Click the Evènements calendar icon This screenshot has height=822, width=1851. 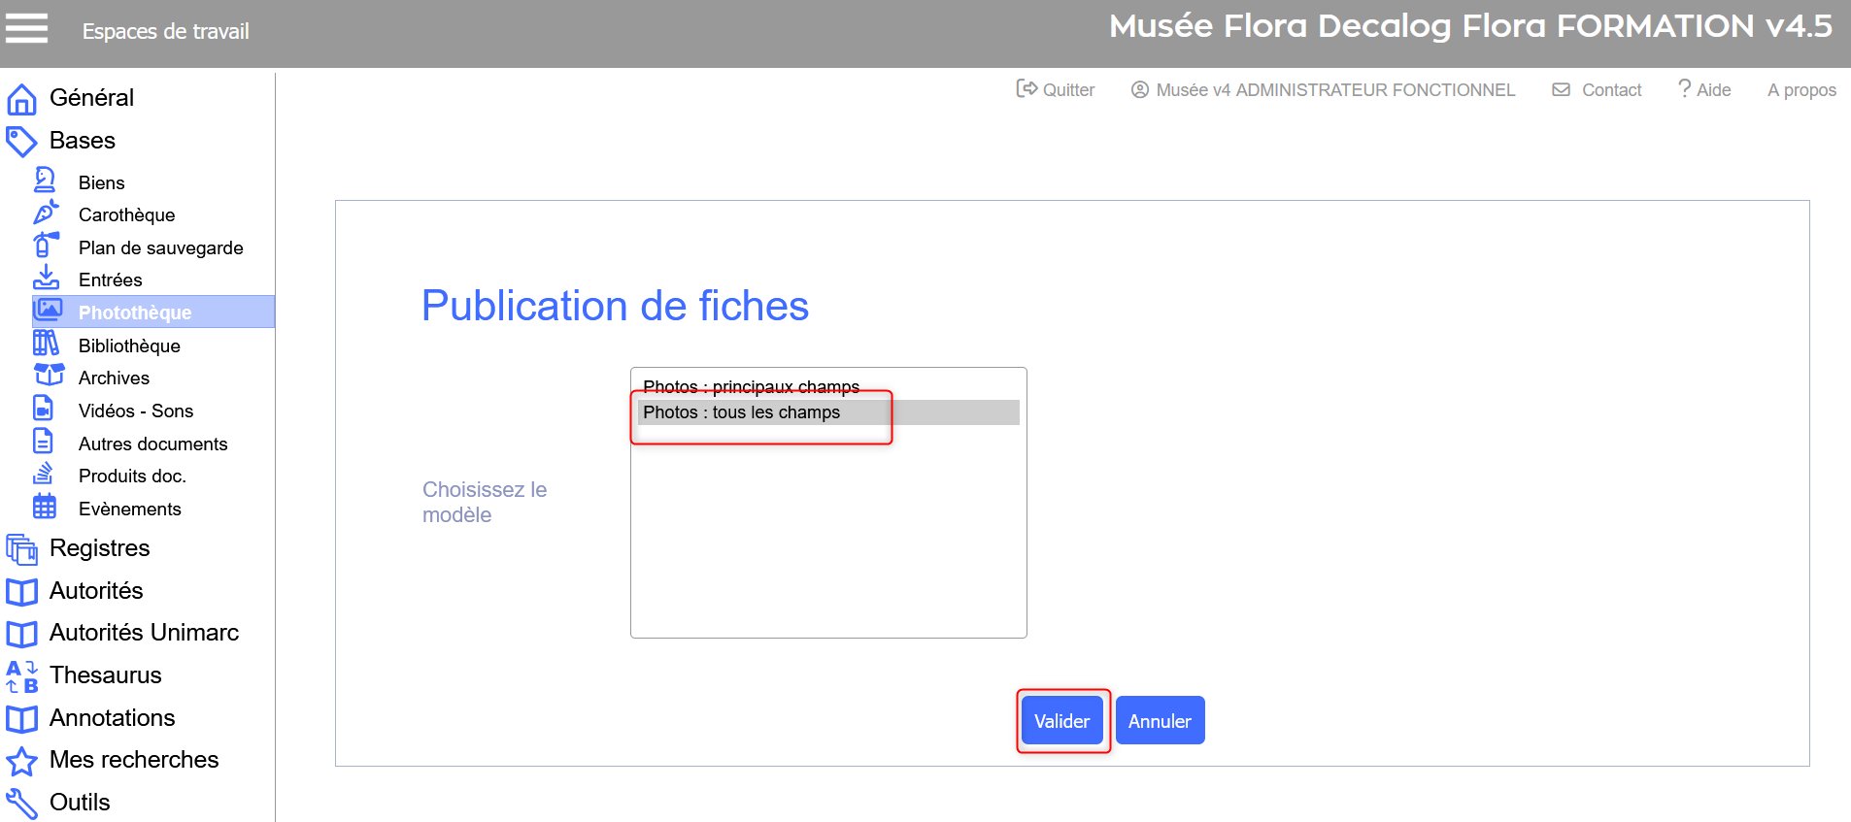coord(45,507)
